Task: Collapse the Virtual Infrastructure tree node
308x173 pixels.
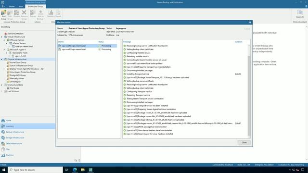Action: click(x=2, y=37)
